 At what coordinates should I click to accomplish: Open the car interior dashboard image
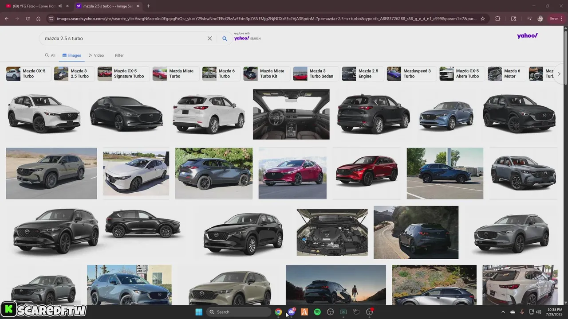291,114
